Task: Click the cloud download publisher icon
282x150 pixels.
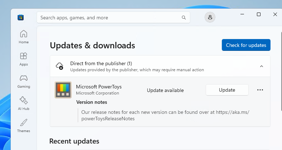Action: (x=59, y=66)
